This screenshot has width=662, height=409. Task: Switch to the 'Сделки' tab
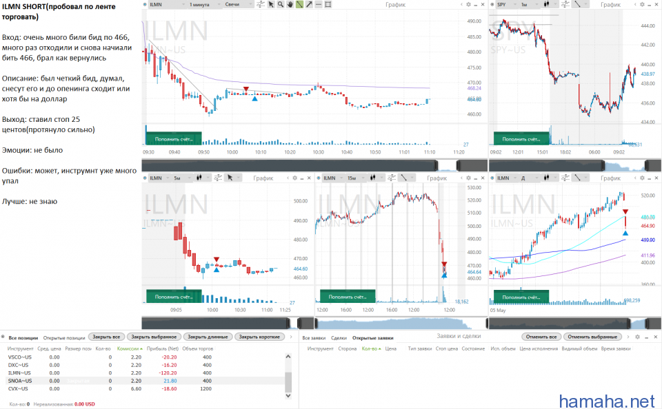point(339,338)
